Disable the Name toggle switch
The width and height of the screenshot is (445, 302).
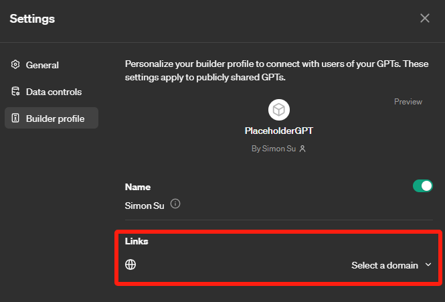click(x=422, y=186)
